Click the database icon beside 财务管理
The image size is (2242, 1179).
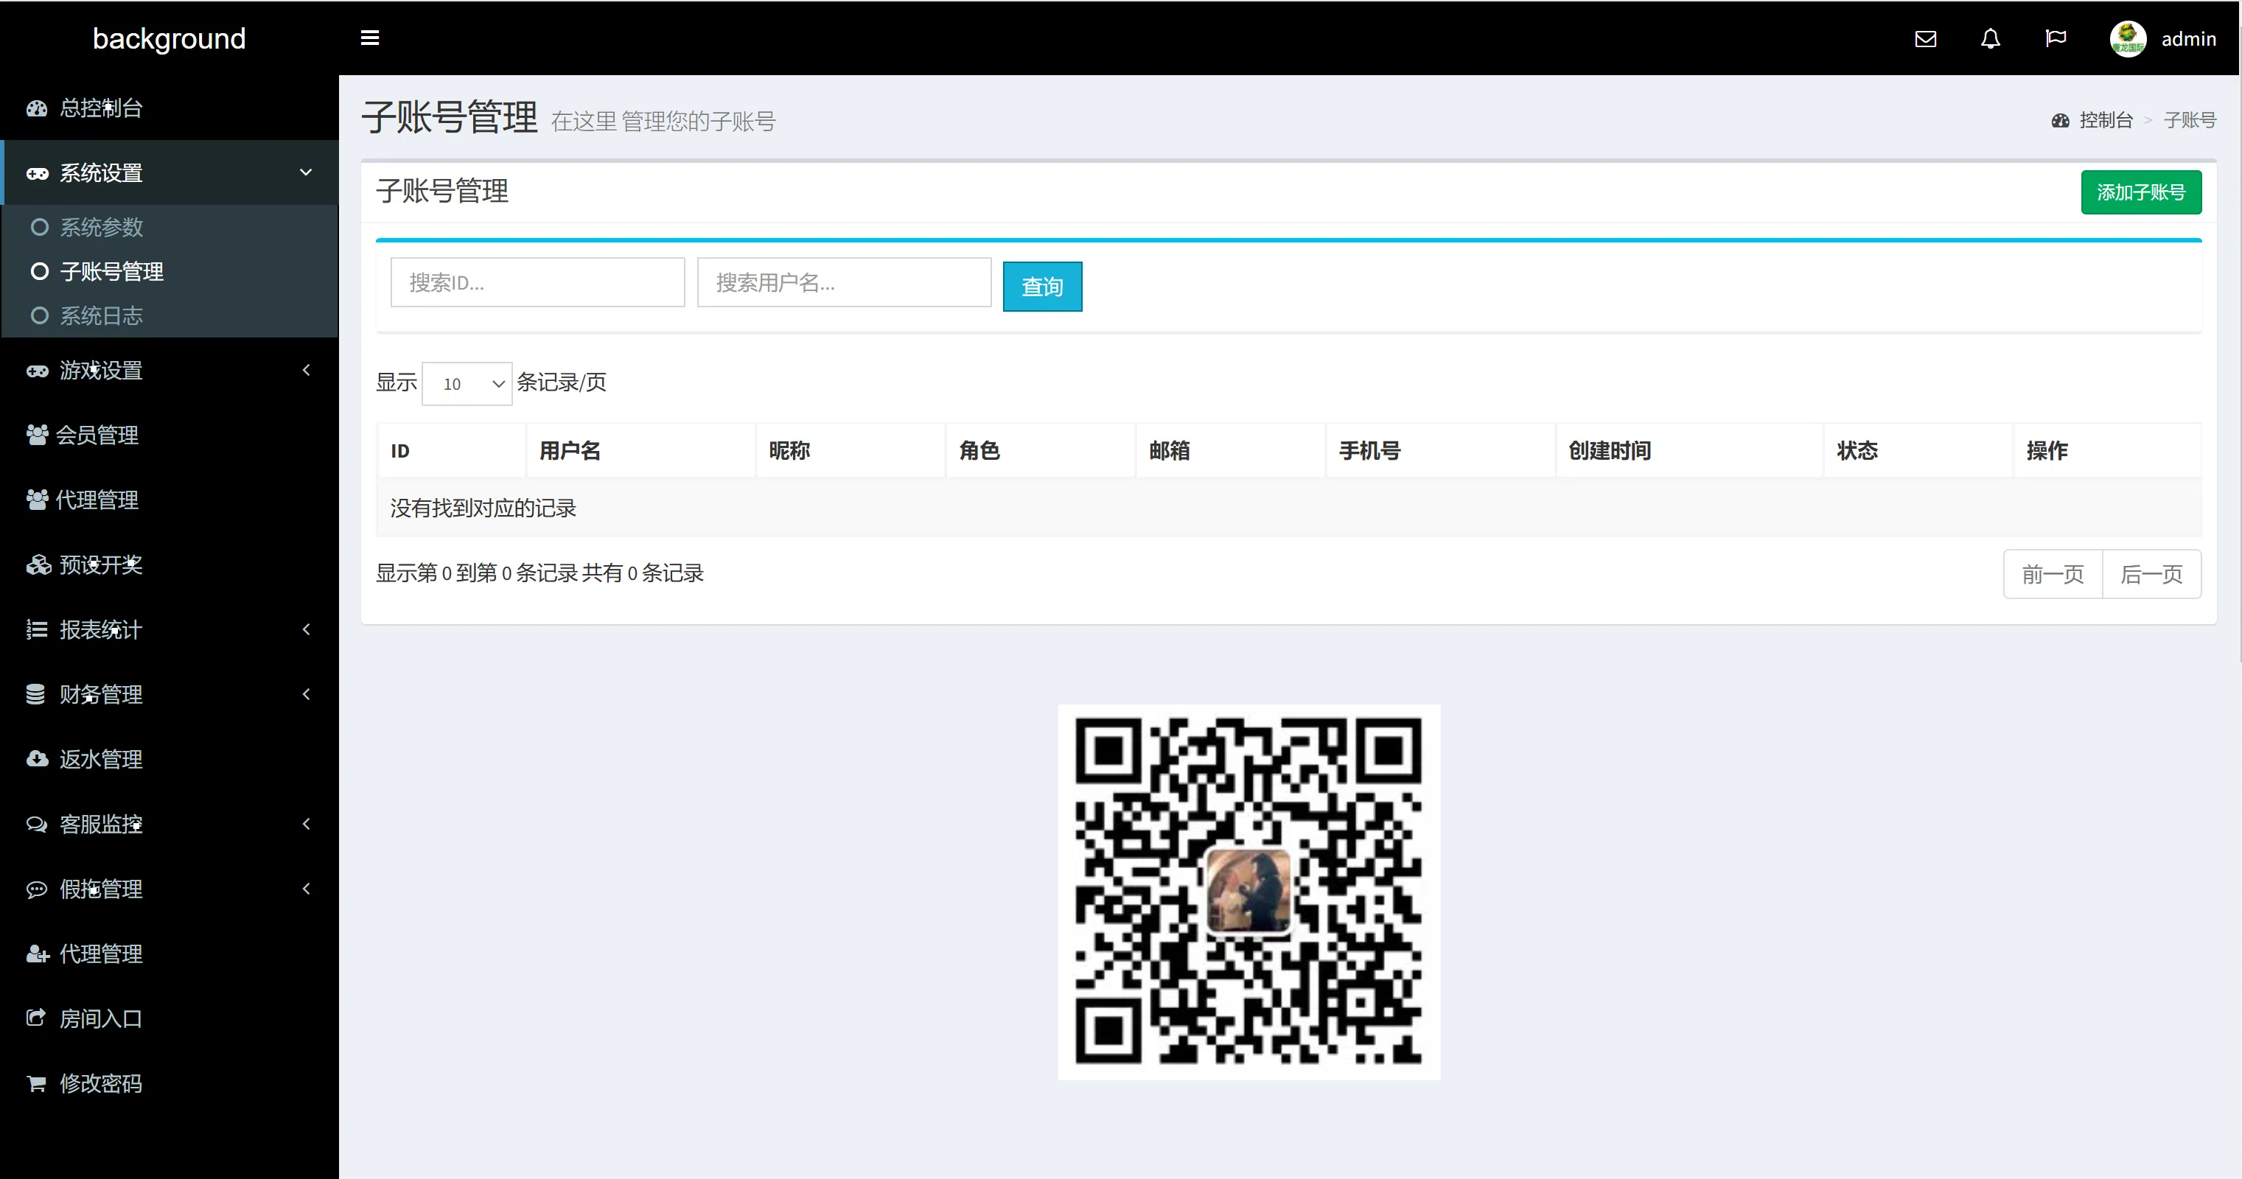(x=35, y=694)
